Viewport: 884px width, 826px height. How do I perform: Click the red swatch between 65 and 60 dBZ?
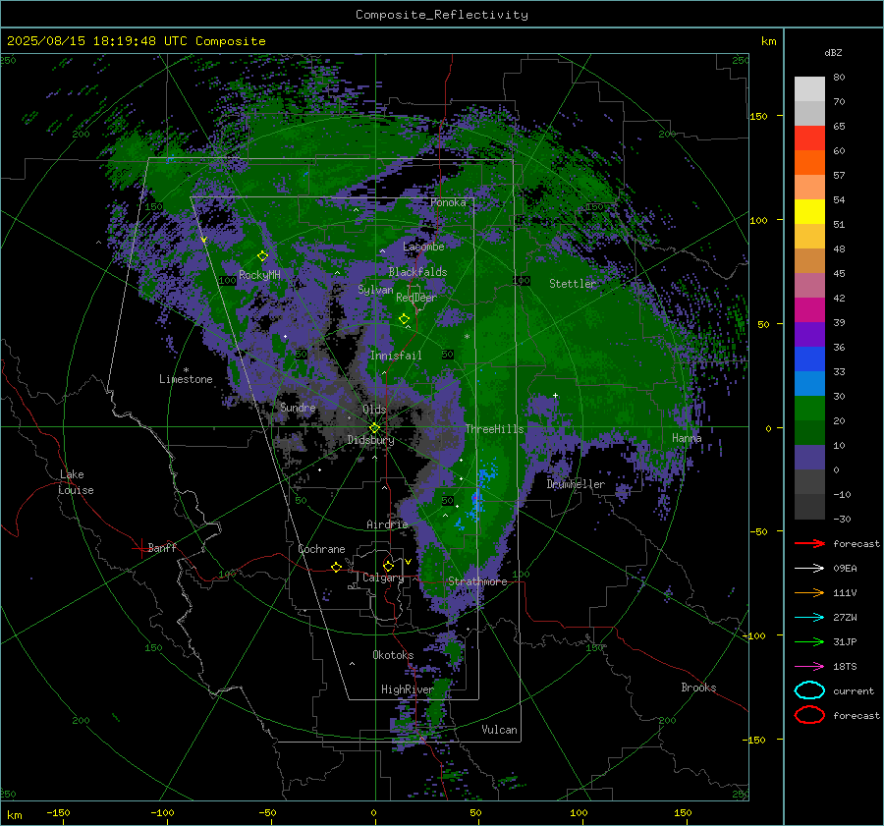[809, 138]
